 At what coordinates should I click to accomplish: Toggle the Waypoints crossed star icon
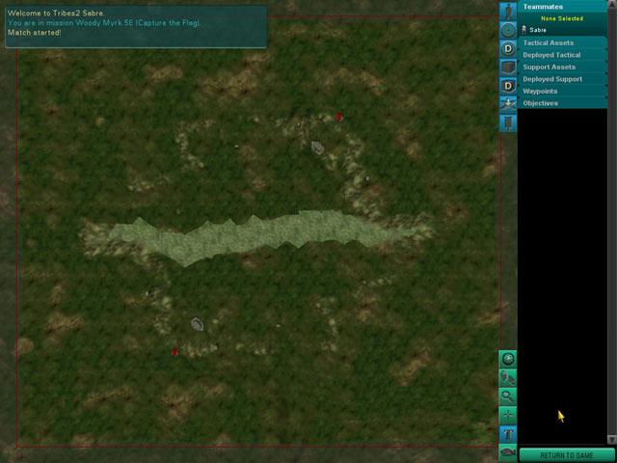pos(508,104)
